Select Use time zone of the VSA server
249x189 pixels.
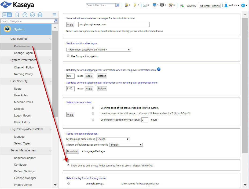93,114
